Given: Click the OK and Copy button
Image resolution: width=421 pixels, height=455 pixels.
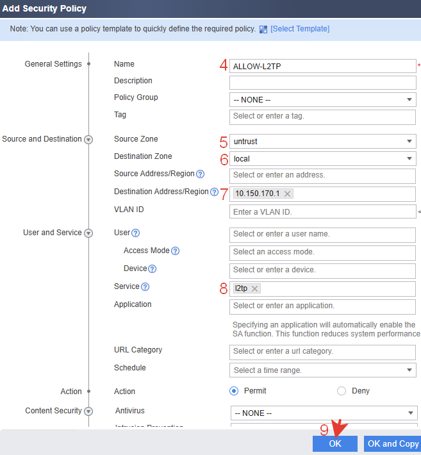Looking at the screenshot, I should [x=392, y=443].
